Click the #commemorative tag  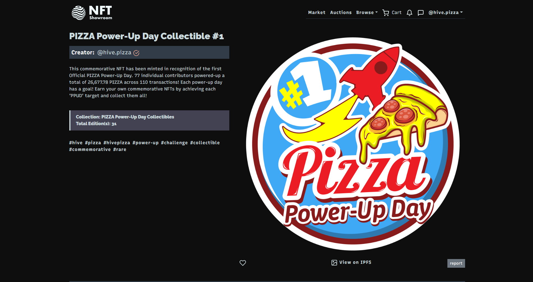tap(90, 150)
